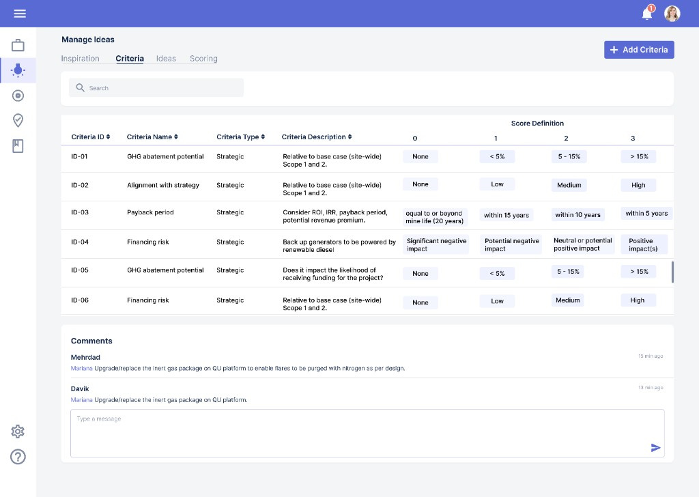The width and height of the screenshot is (699, 497).
Task: Click the Type a message box
Action: (x=367, y=434)
